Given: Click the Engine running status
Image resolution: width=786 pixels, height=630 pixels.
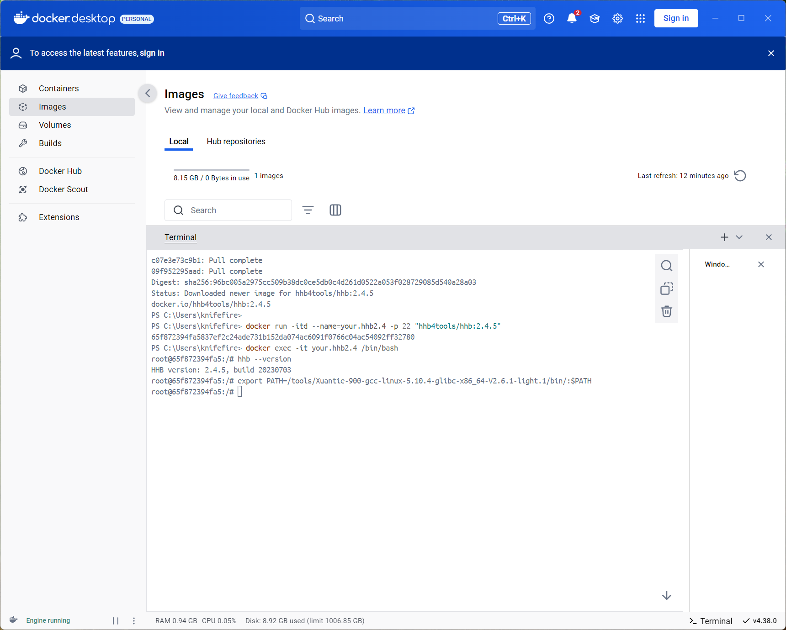Looking at the screenshot, I should click(x=48, y=620).
